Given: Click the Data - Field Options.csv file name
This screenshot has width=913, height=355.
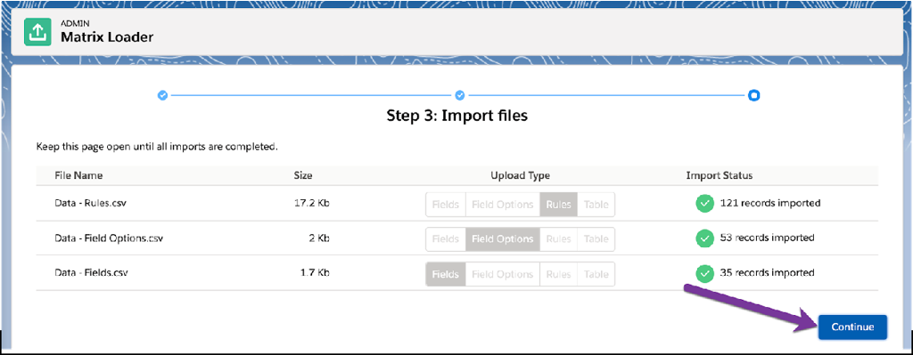Looking at the screenshot, I should [108, 238].
